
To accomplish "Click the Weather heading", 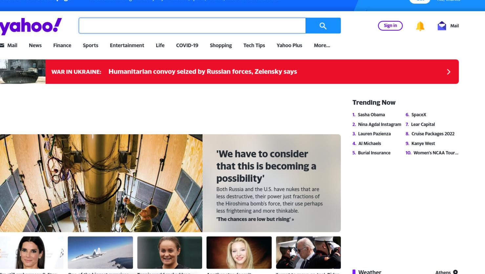I will [x=369, y=272].
